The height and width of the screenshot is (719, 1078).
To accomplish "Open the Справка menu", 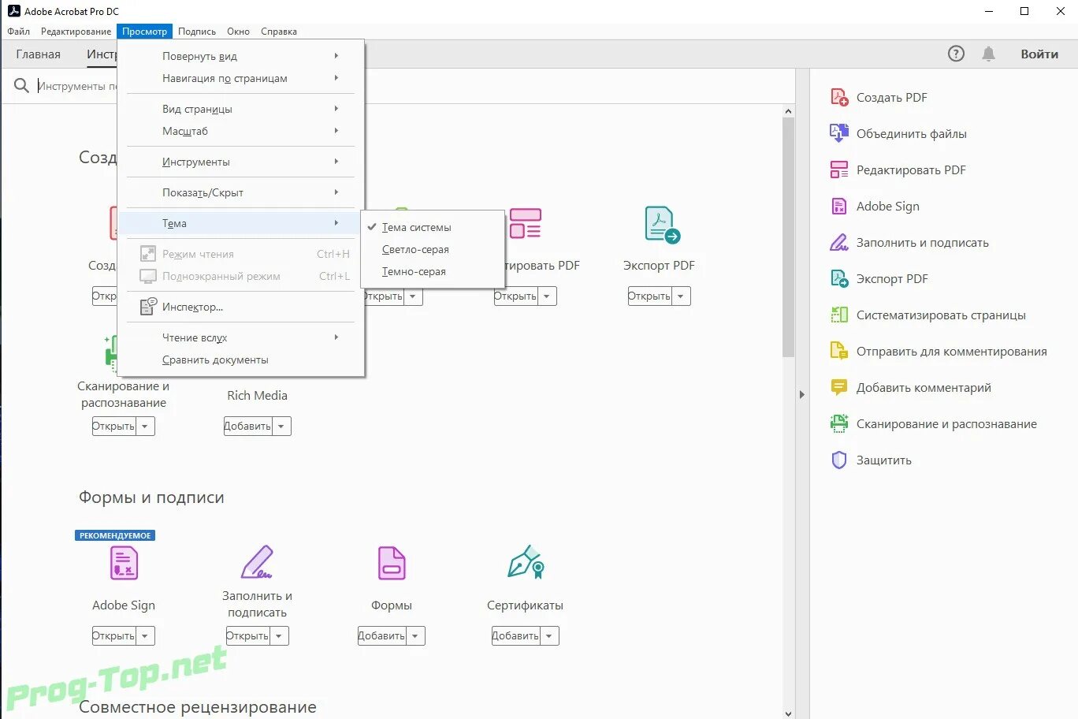I will (x=279, y=32).
